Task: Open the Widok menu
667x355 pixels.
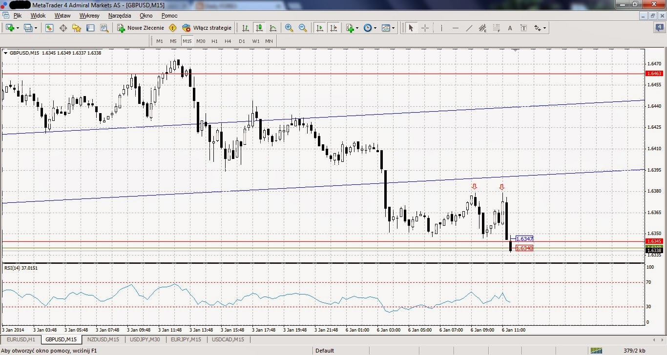Action: (38, 16)
